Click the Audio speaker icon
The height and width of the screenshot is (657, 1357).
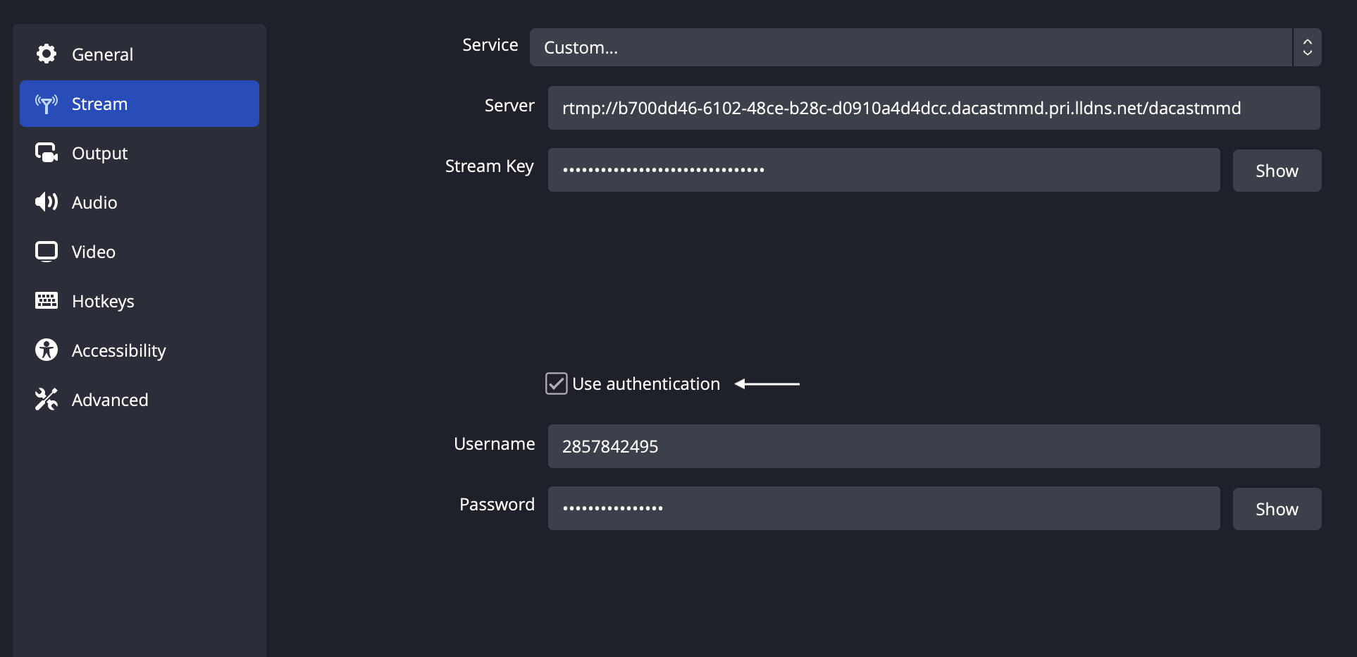[47, 202]
